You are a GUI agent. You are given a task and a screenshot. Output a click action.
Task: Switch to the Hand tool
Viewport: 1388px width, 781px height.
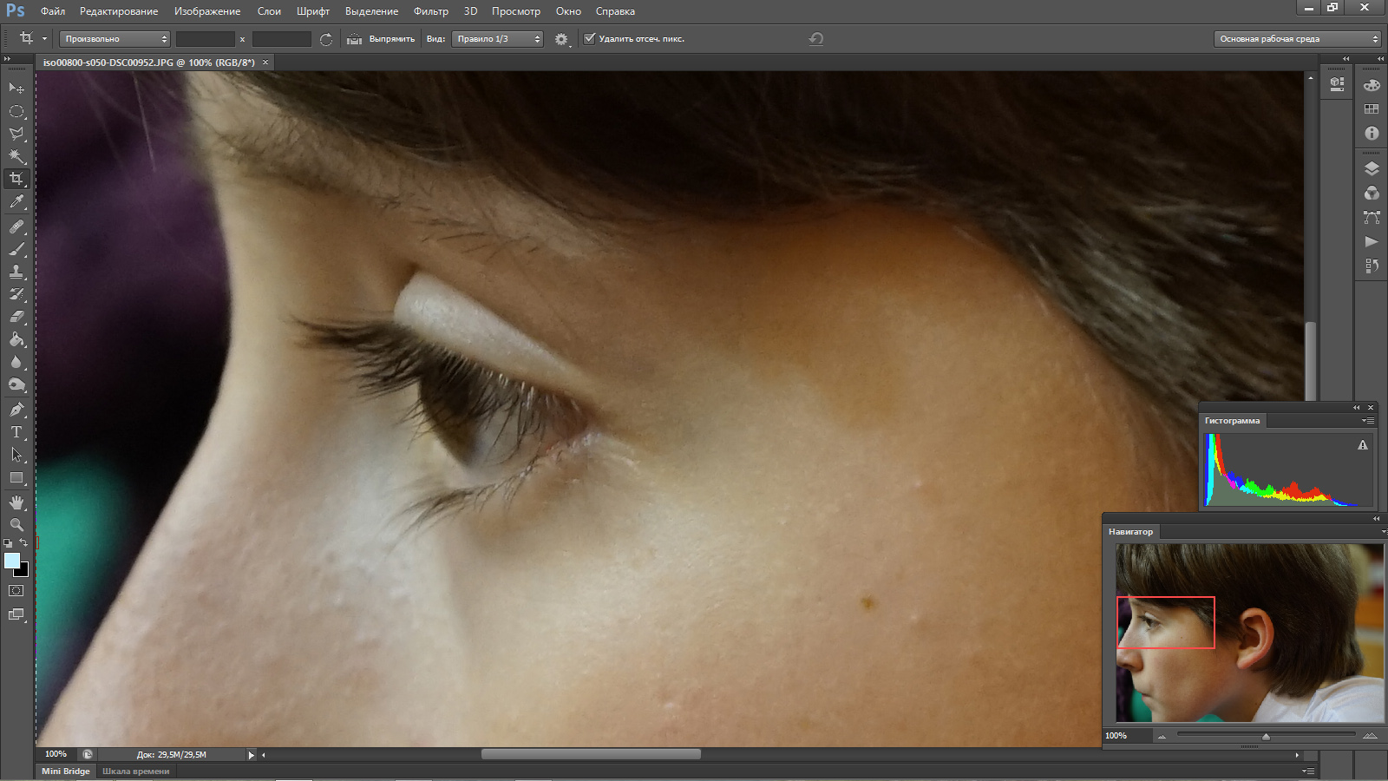(16, 502)
